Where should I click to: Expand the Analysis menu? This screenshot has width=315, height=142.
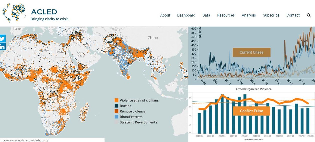[249, 15]
